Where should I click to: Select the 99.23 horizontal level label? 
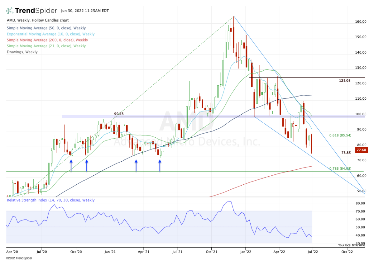coord(119,114)
